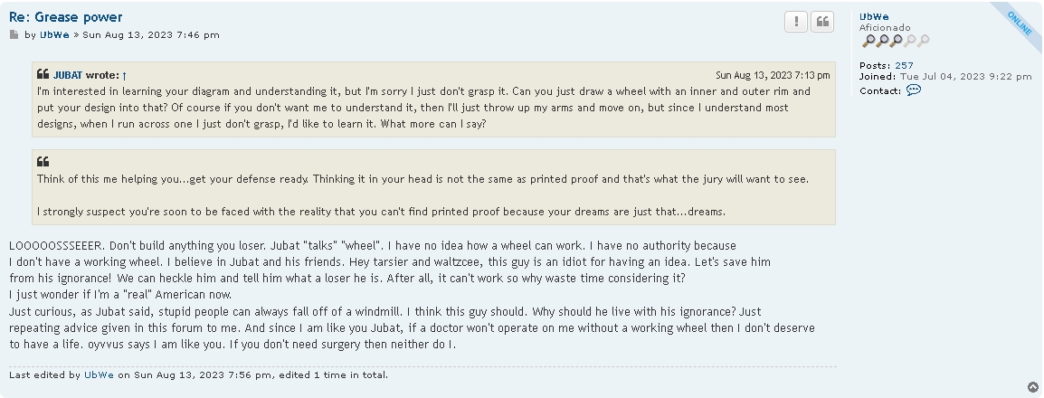The image size is (1044, 398).
Task: Open UbWe's profile from the post byline
Action: click(x=54, y=34)
